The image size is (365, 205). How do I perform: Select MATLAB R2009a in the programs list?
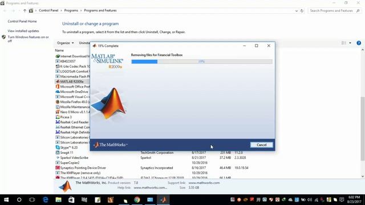click(72, 81)
